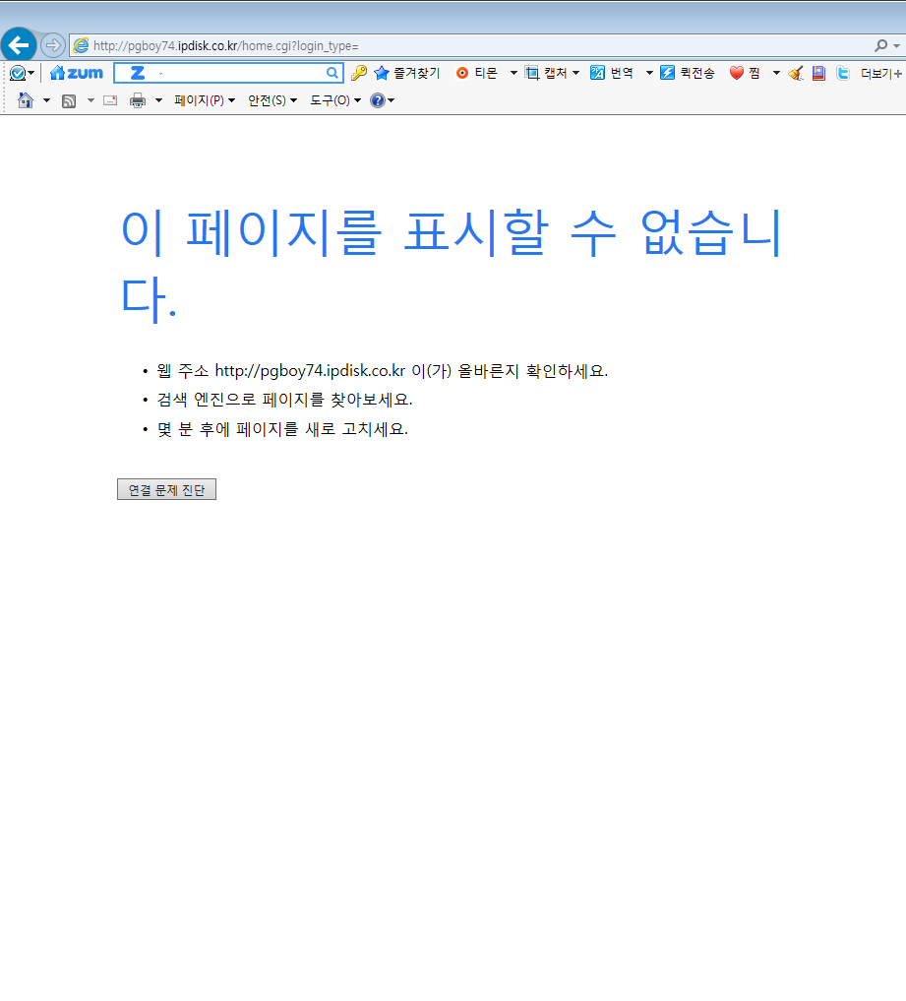Click the RSS feeds icon
Image resolution: width=906 pixels, height=1001 pixels.
69,100
